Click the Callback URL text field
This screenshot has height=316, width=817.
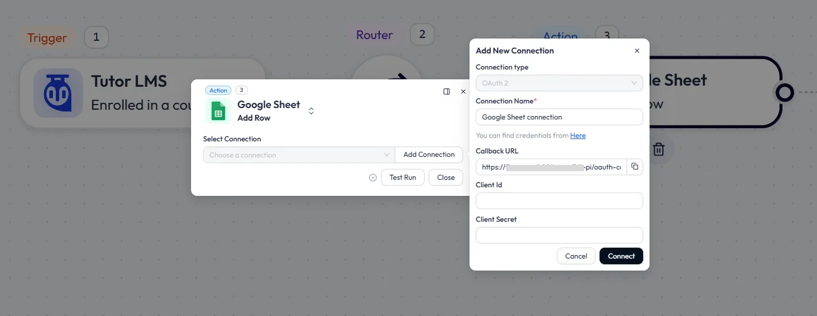pos(551,167)
